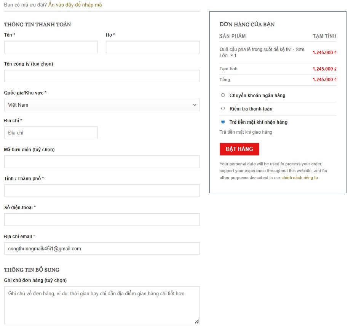Click the dropdown chevron beside Việt Nam
Image resolution: width=348 pixels, height=328 pixels.
click(x=195, y=105)
